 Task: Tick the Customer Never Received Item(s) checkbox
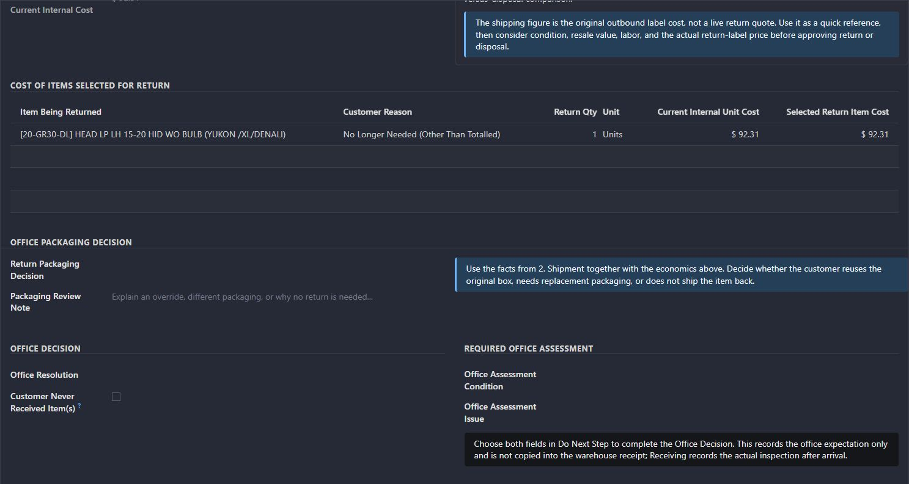tap(116, 397)
